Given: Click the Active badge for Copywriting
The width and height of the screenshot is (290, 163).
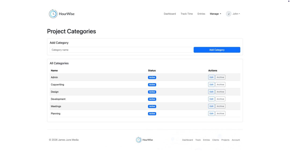Looking at the screenshot, I should click(x=152, y=85).
